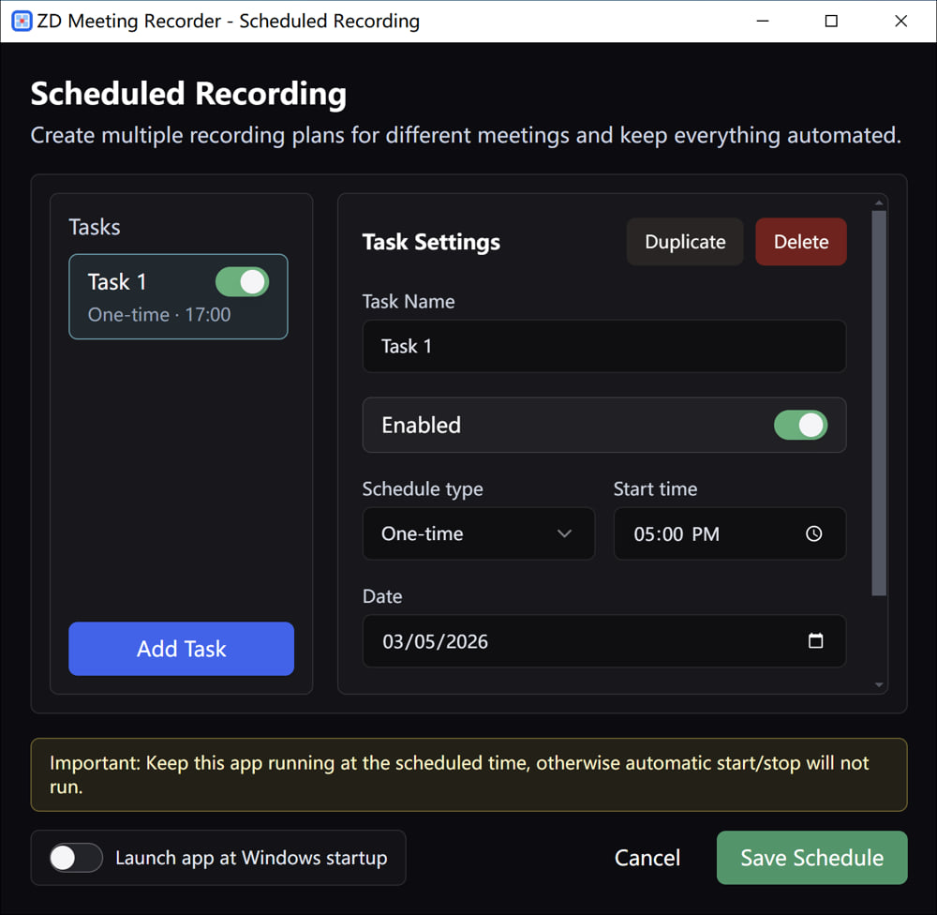Click the scroll down arrow in Task Settings
937x915 pixels.
pyautogui.click(x=878, y=685)
